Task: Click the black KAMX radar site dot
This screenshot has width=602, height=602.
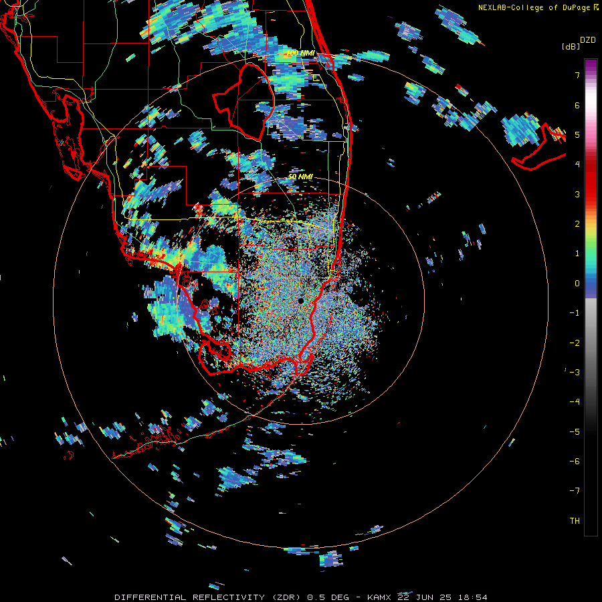Action: pyautogui.click(x=300, y=300)
